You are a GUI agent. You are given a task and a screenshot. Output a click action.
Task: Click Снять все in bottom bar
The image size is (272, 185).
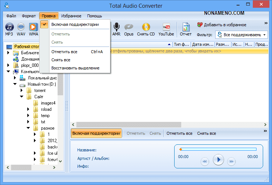[206, 133]
